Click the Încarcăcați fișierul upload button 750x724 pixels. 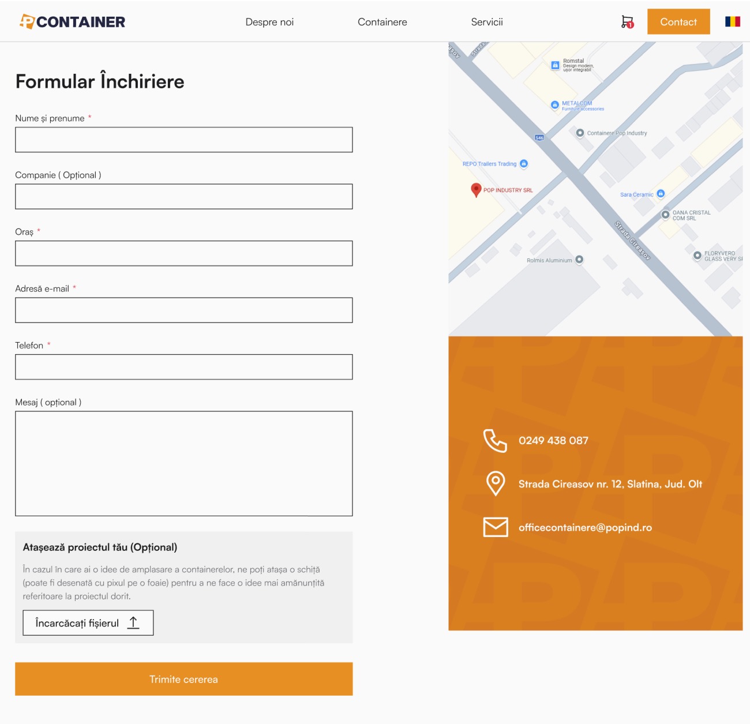tap(88, 623)
